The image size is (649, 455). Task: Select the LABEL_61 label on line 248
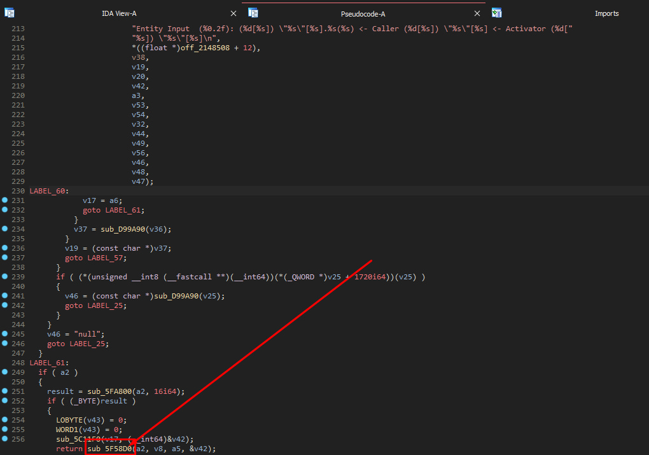47,363
